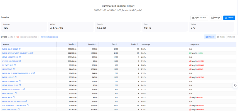Viewport: 238px width, 111px height.
Task: Copy icon next to LEDAP US BIDCO INC
Action: coord(20,57)
